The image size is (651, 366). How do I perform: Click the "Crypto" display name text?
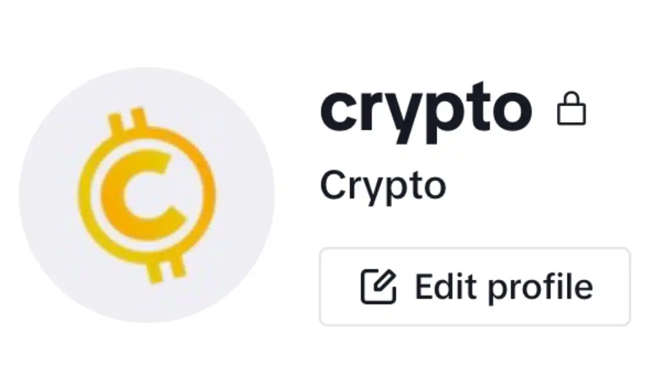click(383, 186)
